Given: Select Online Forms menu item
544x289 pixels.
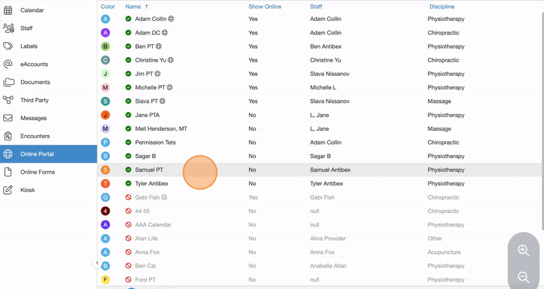Looking at the screenshot, I should (37, 172).
